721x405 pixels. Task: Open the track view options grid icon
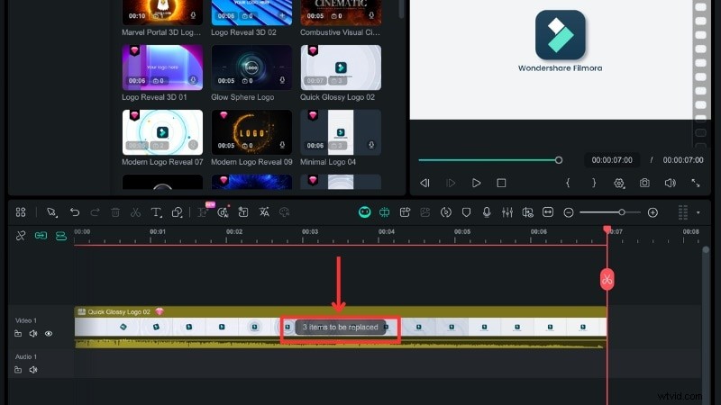[x=683, y=212]
